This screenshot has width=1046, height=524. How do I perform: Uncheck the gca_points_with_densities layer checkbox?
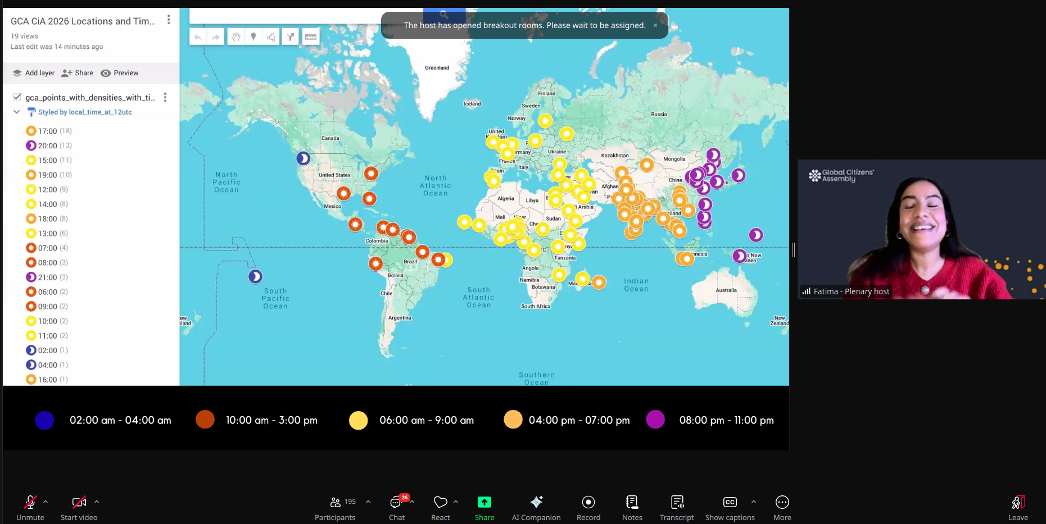[17, 97]
